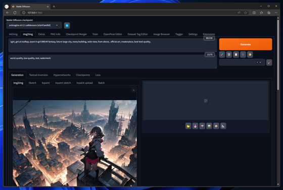Remove the input image with its X button
283x190 pixels.
[x=133, y=90]
